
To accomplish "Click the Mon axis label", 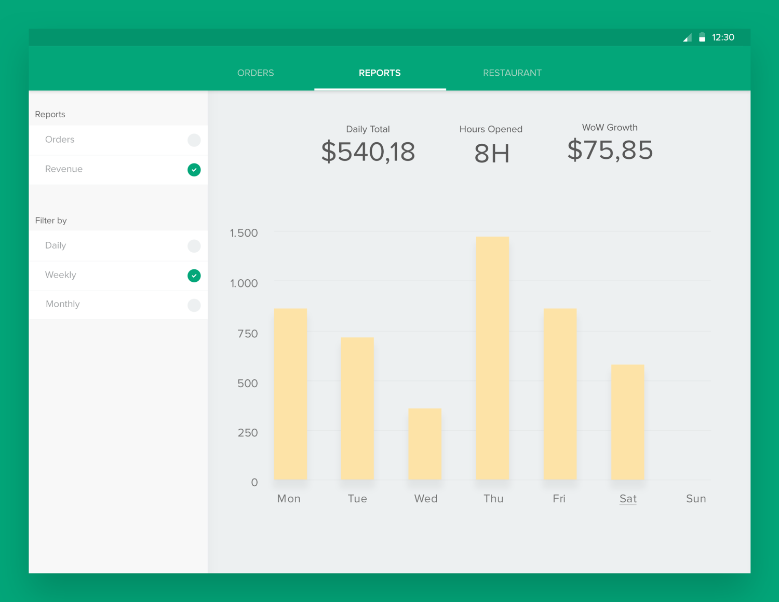I will click(289, 499).
